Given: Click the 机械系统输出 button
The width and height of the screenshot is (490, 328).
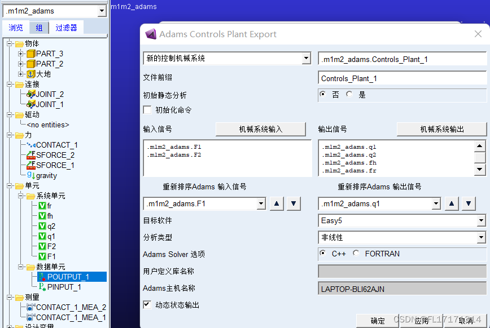Looking at the screenshot, I should point(442,129).
